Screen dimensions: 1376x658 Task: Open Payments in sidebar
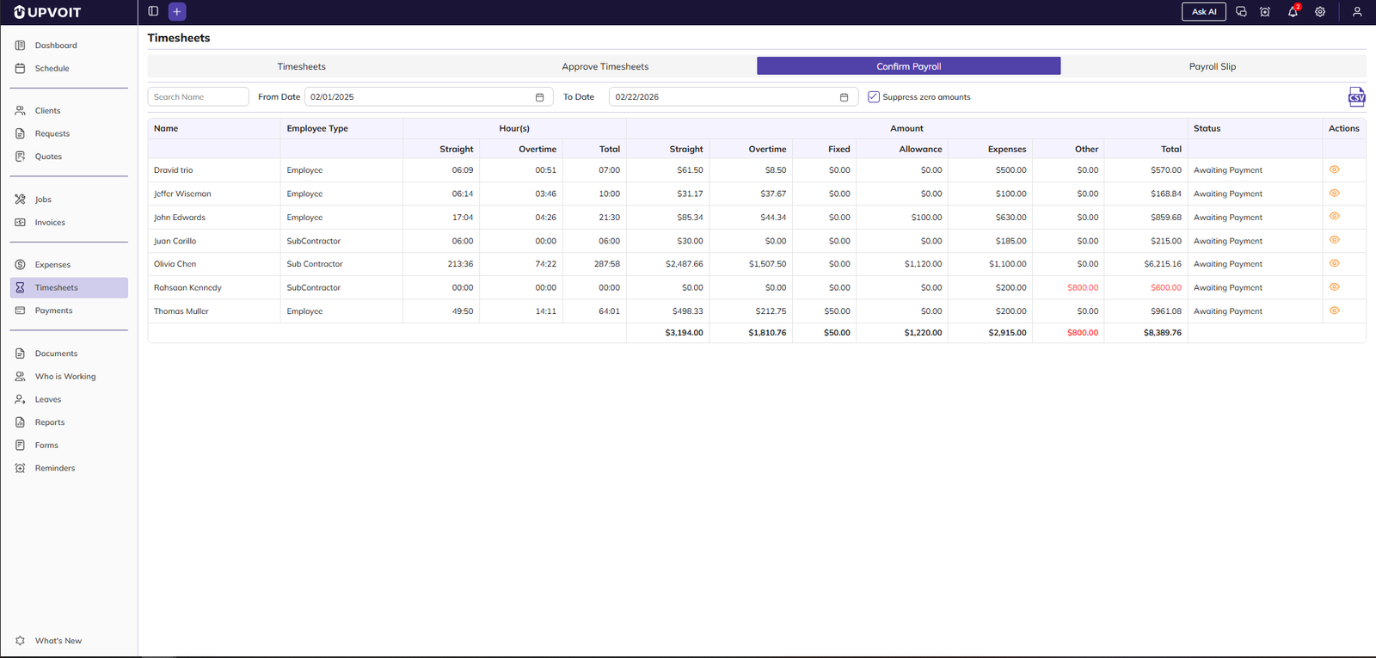(x=69, y=311)
